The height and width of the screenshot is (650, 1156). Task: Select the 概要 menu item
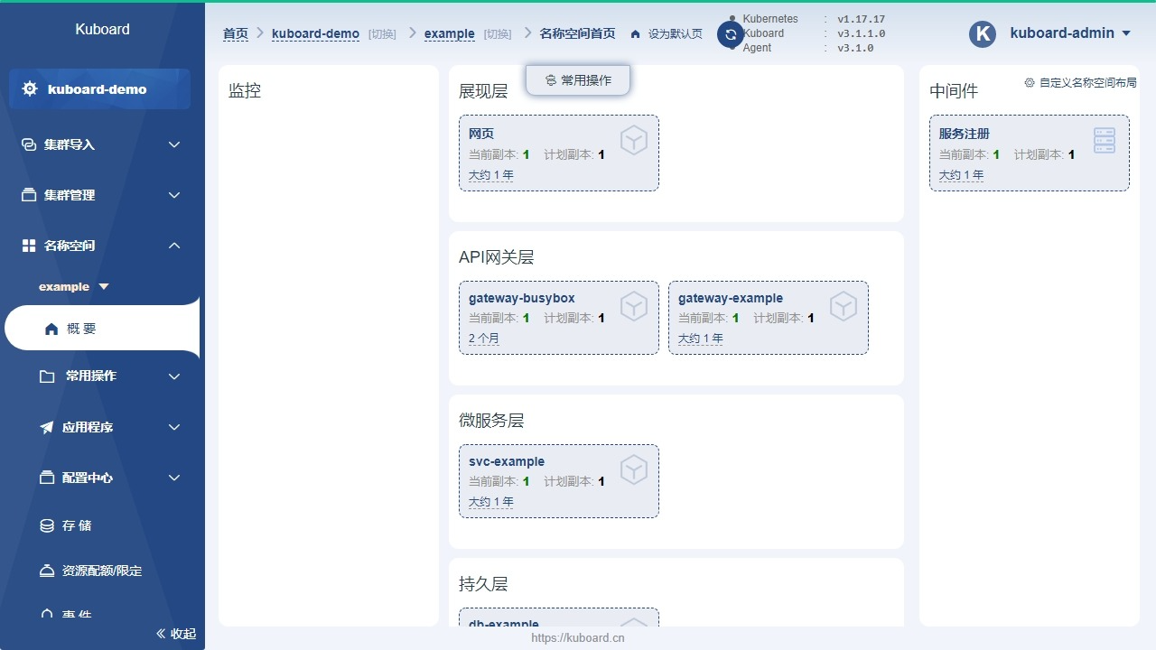click(x=102, y=329)
